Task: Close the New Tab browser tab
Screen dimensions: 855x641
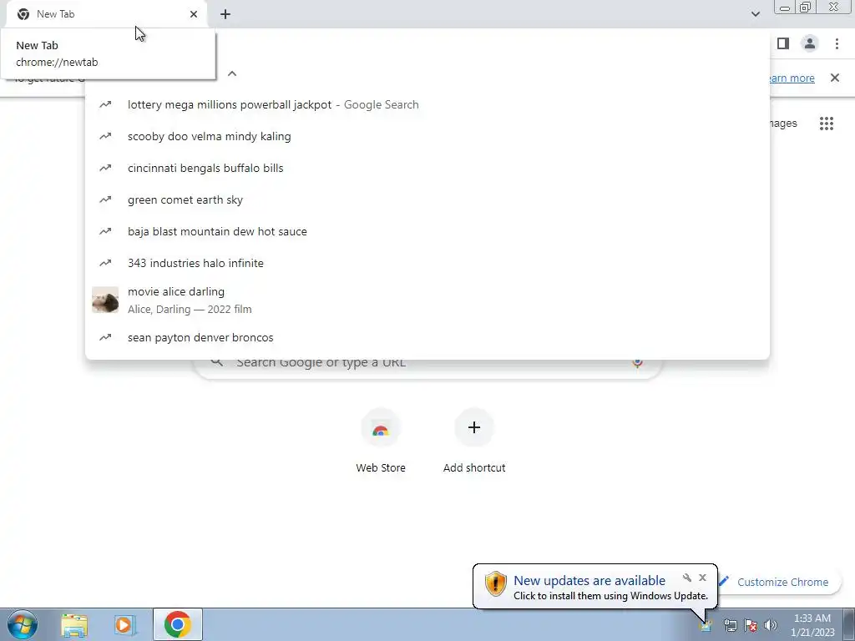Action: click(194, 14)
